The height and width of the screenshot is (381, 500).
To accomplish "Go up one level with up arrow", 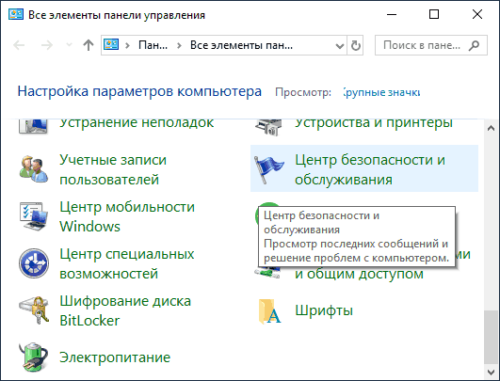I will click(x=89, y=45).
